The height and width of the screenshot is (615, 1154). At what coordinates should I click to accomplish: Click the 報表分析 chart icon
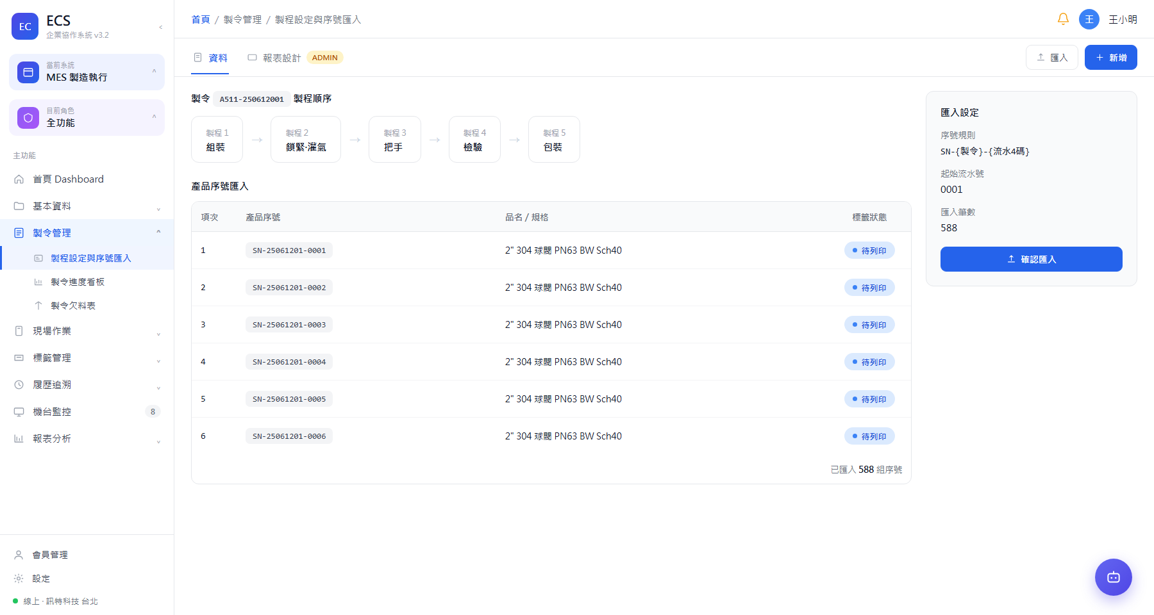coord(19,439)
